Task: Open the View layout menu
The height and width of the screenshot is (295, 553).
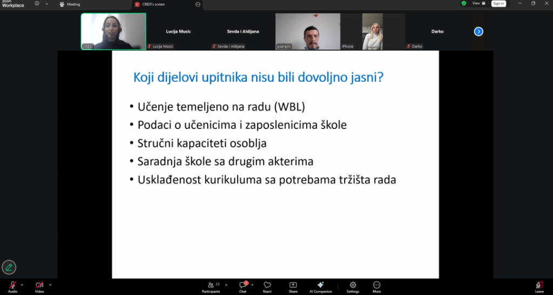Action: coord(478,4)
